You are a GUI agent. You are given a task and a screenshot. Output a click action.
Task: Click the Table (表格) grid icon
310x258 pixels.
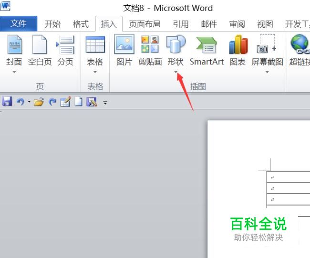tap(95, 44)
